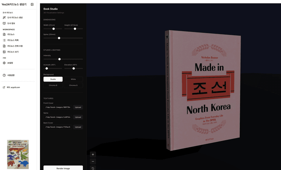
Task: Open the 사용설명 help page
Action: click(11, 75)
